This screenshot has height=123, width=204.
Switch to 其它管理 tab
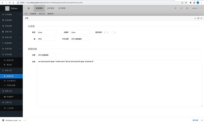point(62,8)
